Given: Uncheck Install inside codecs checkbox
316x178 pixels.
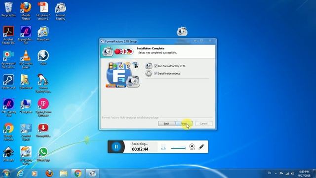Looking at the screenshot, I should click(x=156, y=74).
